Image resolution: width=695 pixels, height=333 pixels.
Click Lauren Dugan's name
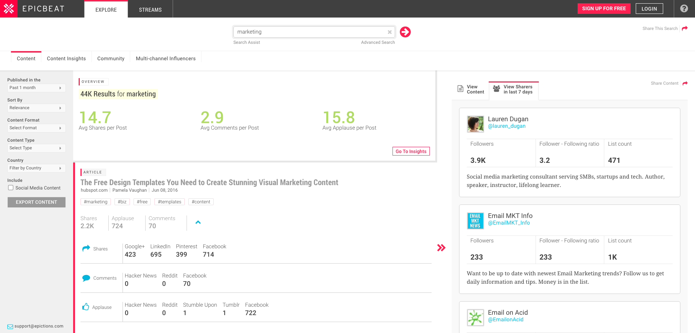[508, 119]
